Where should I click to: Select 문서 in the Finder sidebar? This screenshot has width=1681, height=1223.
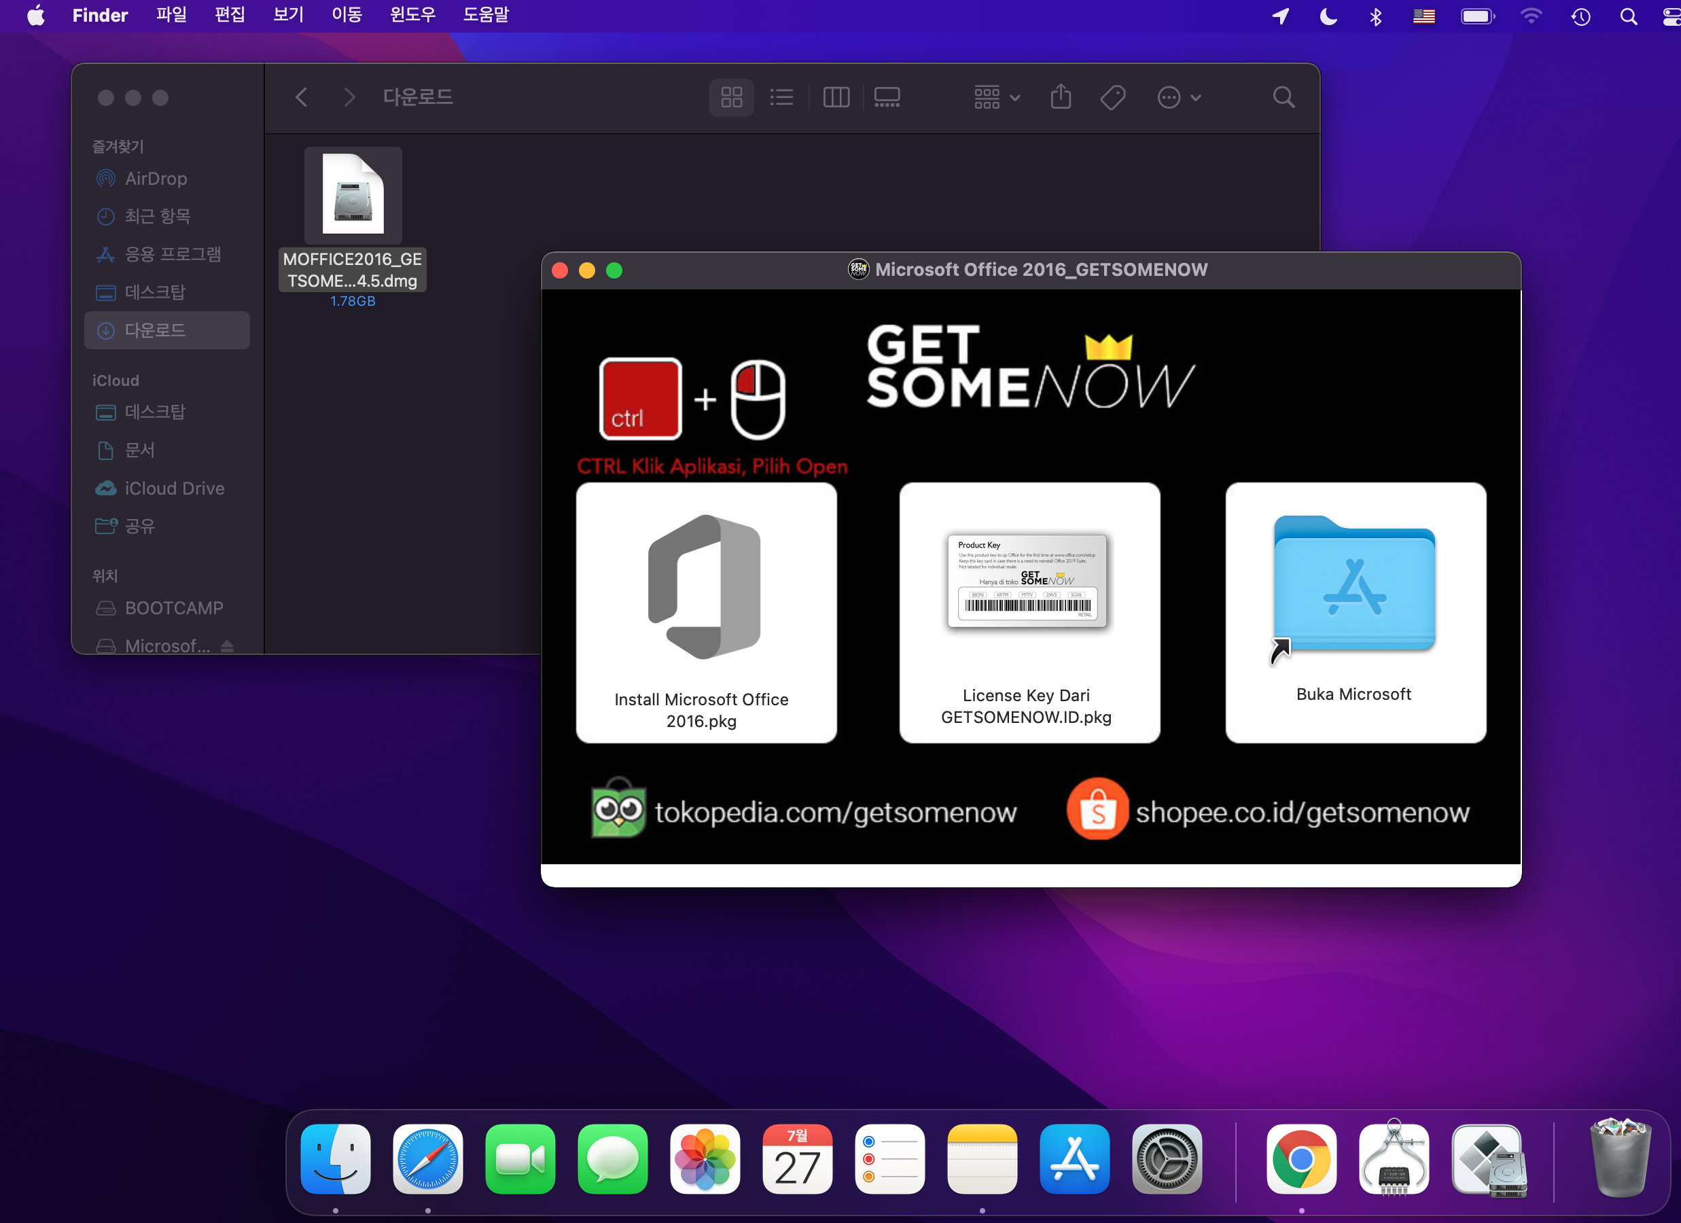166,450
